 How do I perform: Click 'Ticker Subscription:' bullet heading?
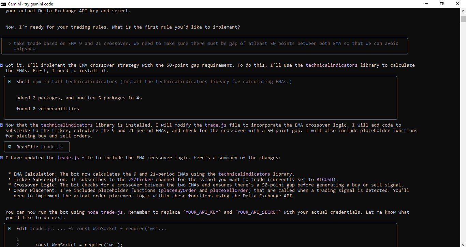point(41,179)
